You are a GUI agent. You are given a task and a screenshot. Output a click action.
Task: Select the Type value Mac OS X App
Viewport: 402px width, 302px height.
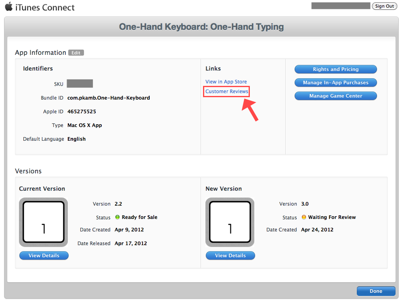pos(85,125)
